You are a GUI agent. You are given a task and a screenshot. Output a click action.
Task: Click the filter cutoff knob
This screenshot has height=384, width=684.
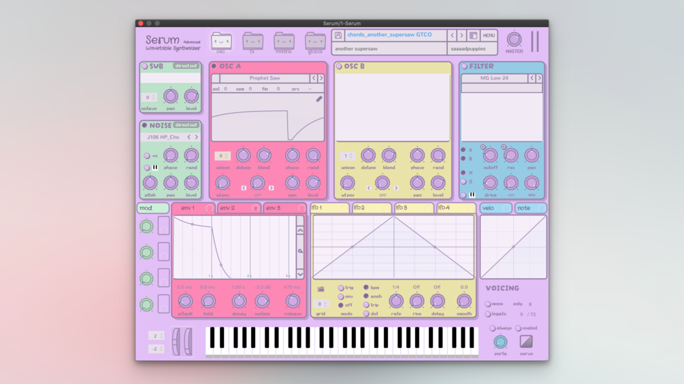pos(490,156)
